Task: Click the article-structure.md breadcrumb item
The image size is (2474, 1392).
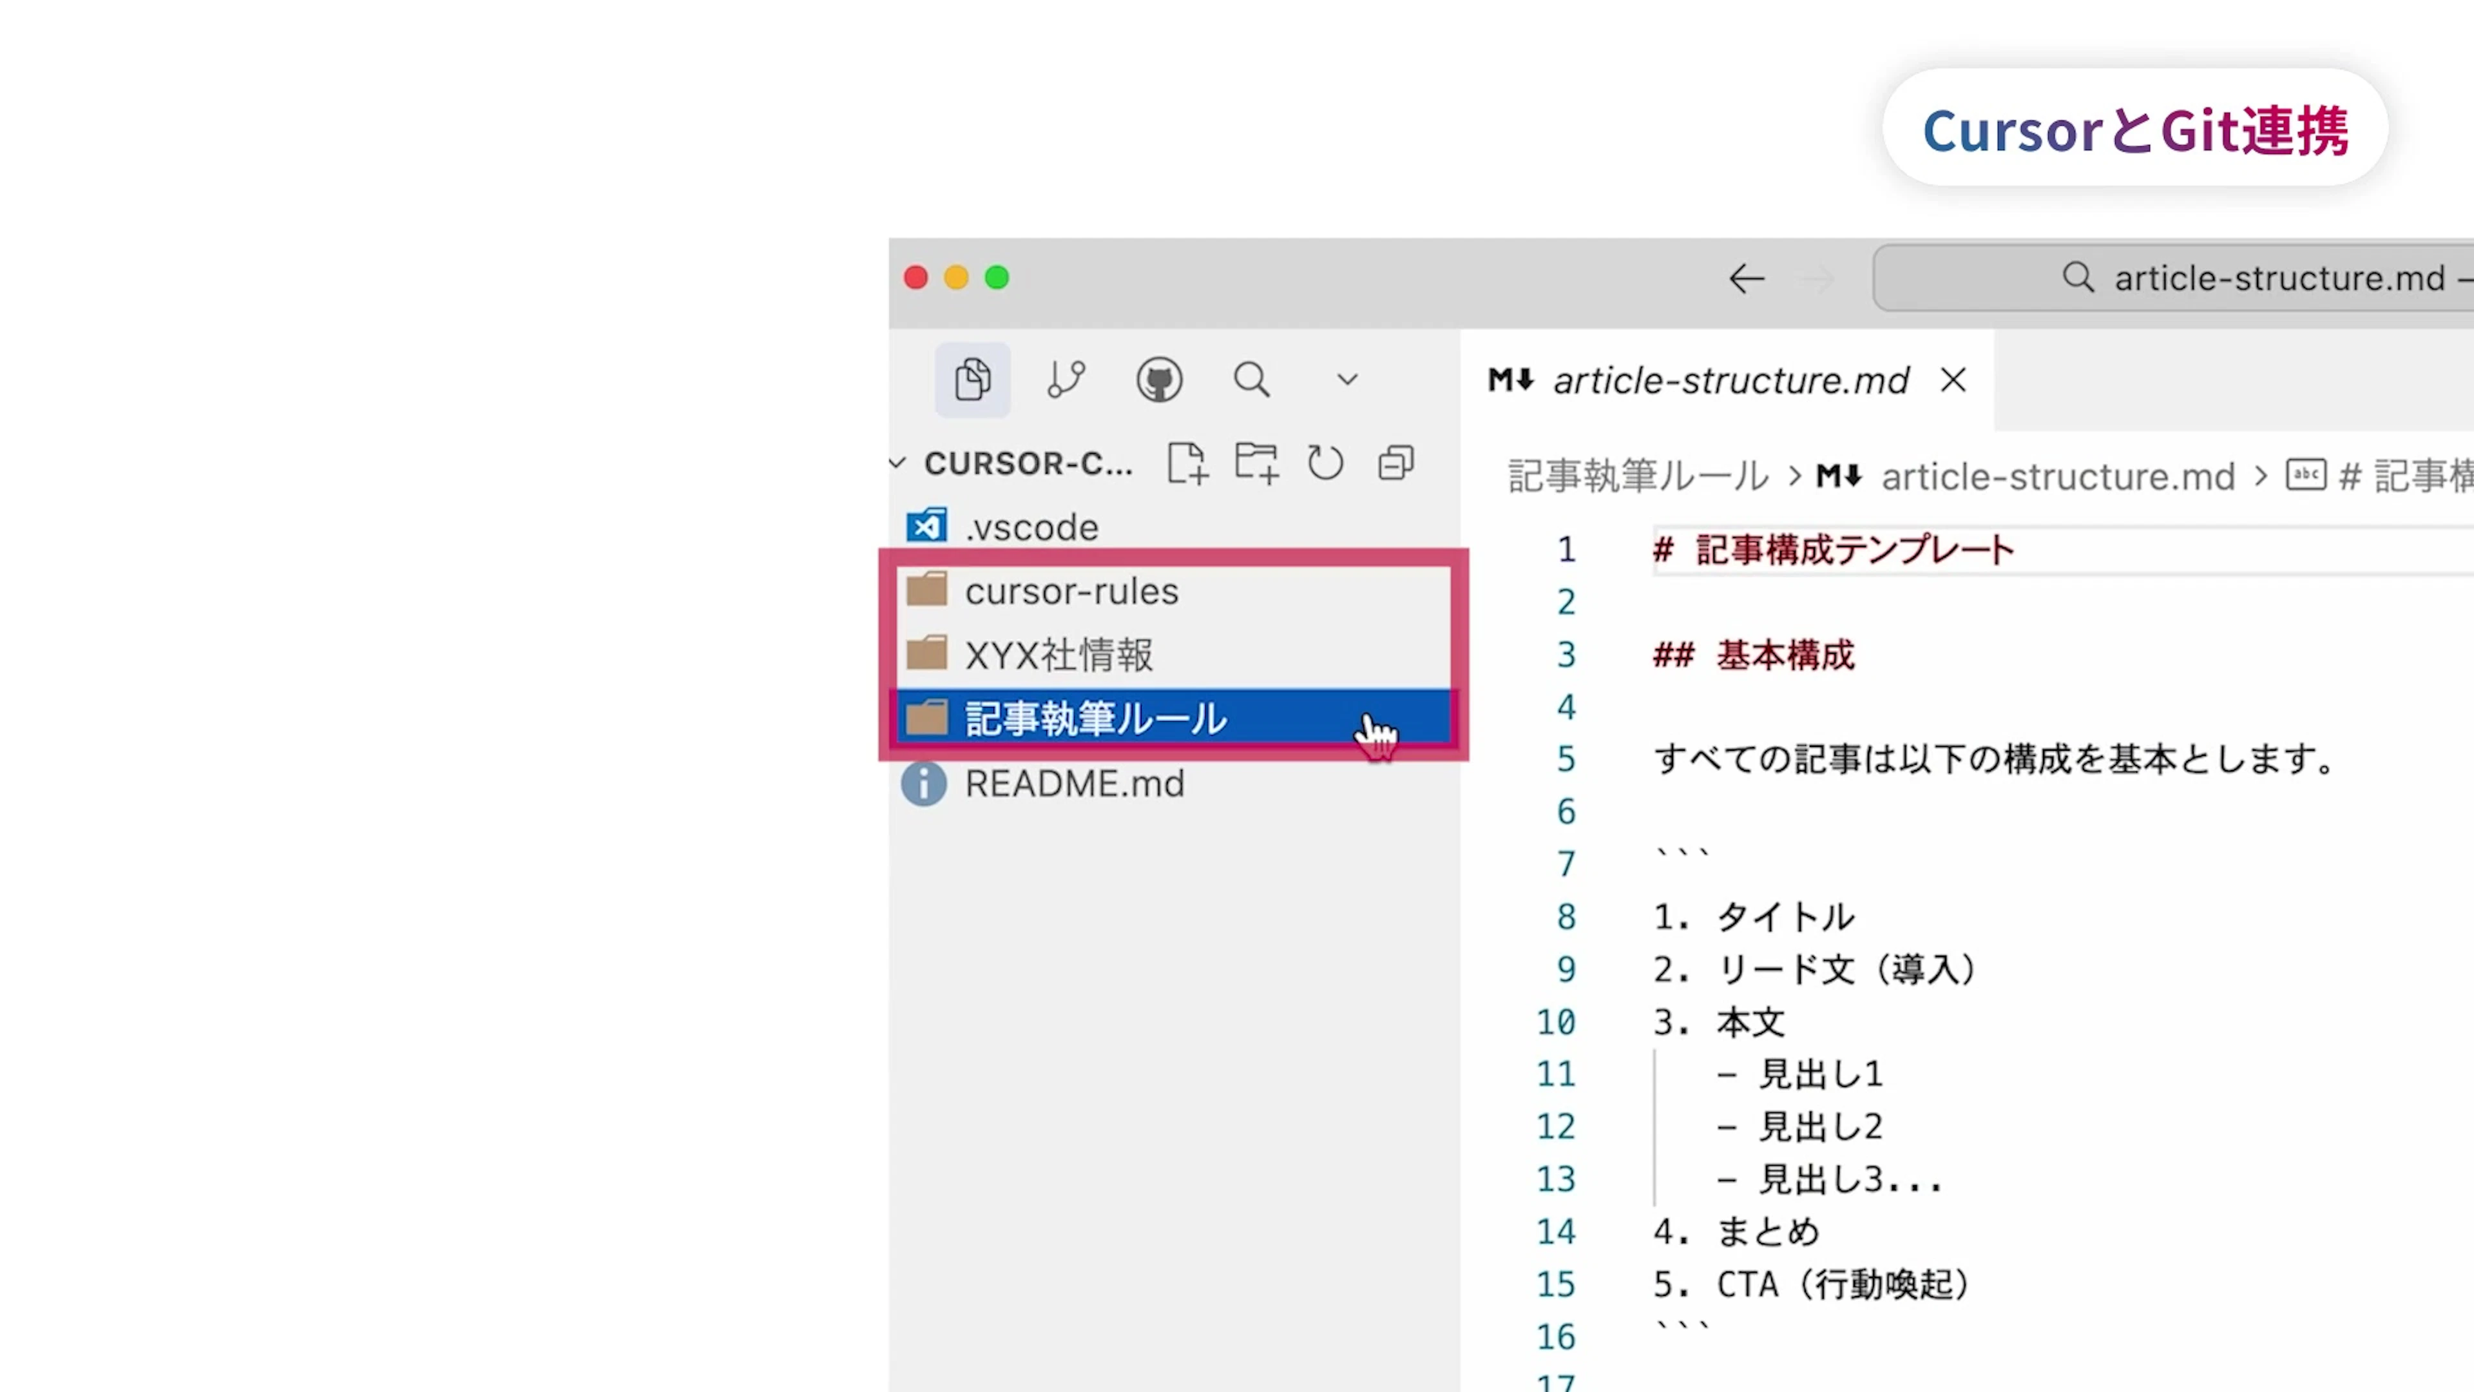Action: [x=2057, y=476]
